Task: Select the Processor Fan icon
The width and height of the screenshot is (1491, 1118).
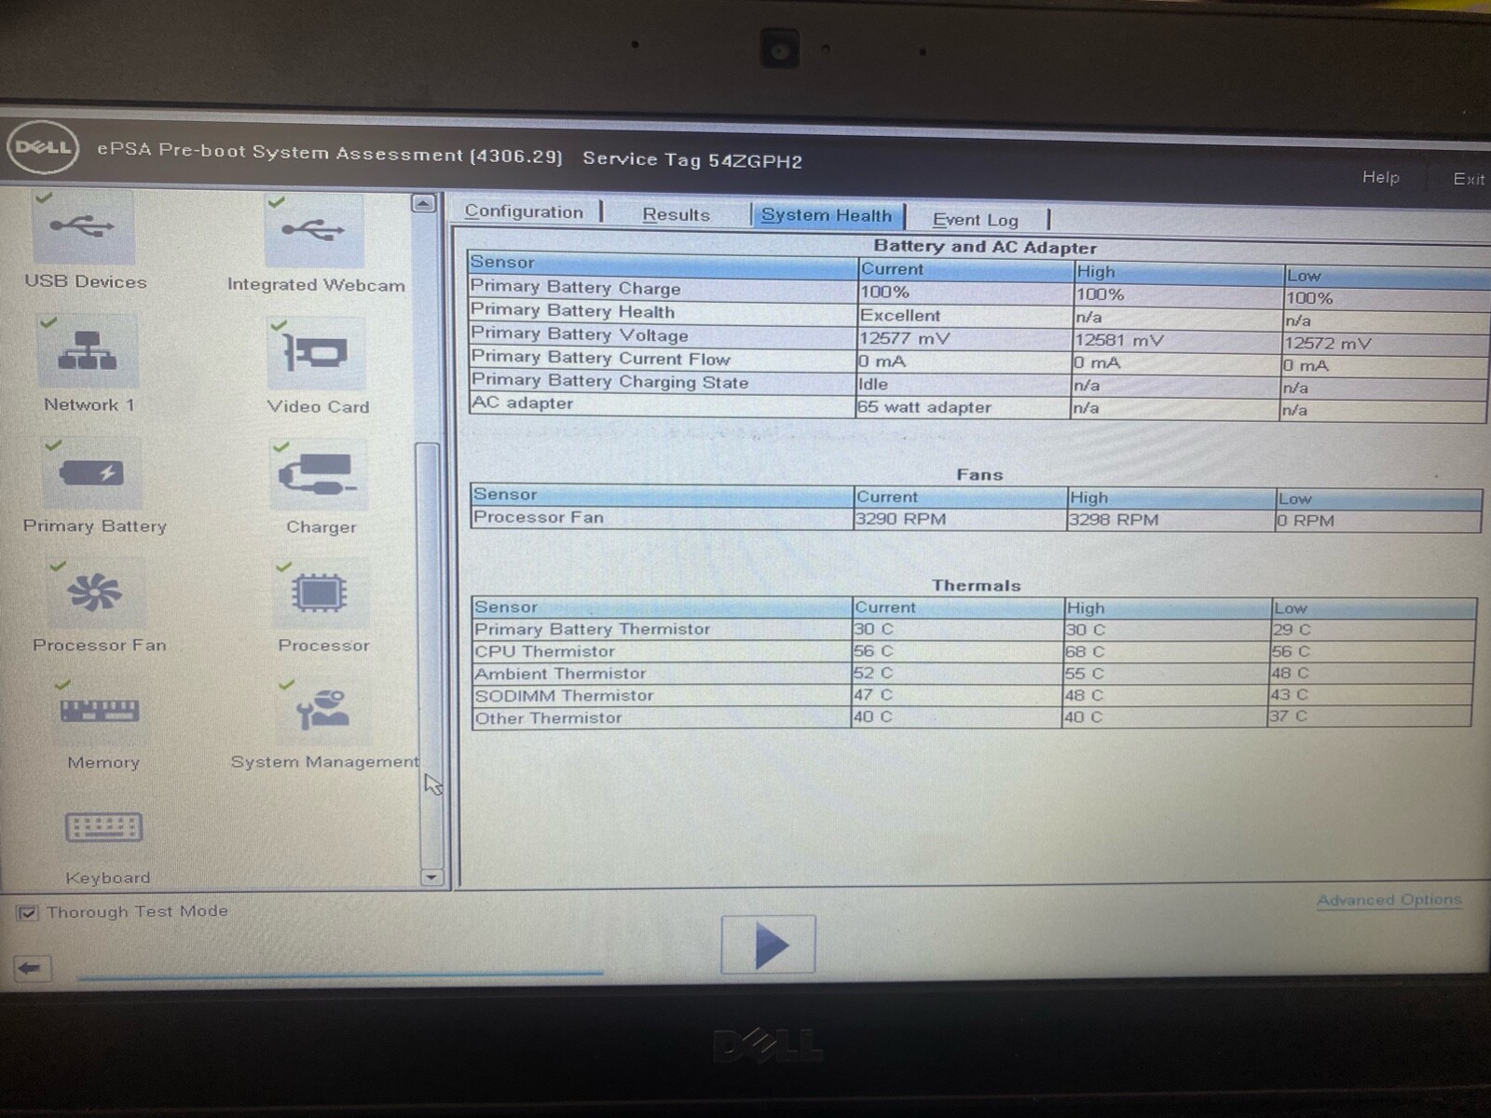Action: click(95, 593)
